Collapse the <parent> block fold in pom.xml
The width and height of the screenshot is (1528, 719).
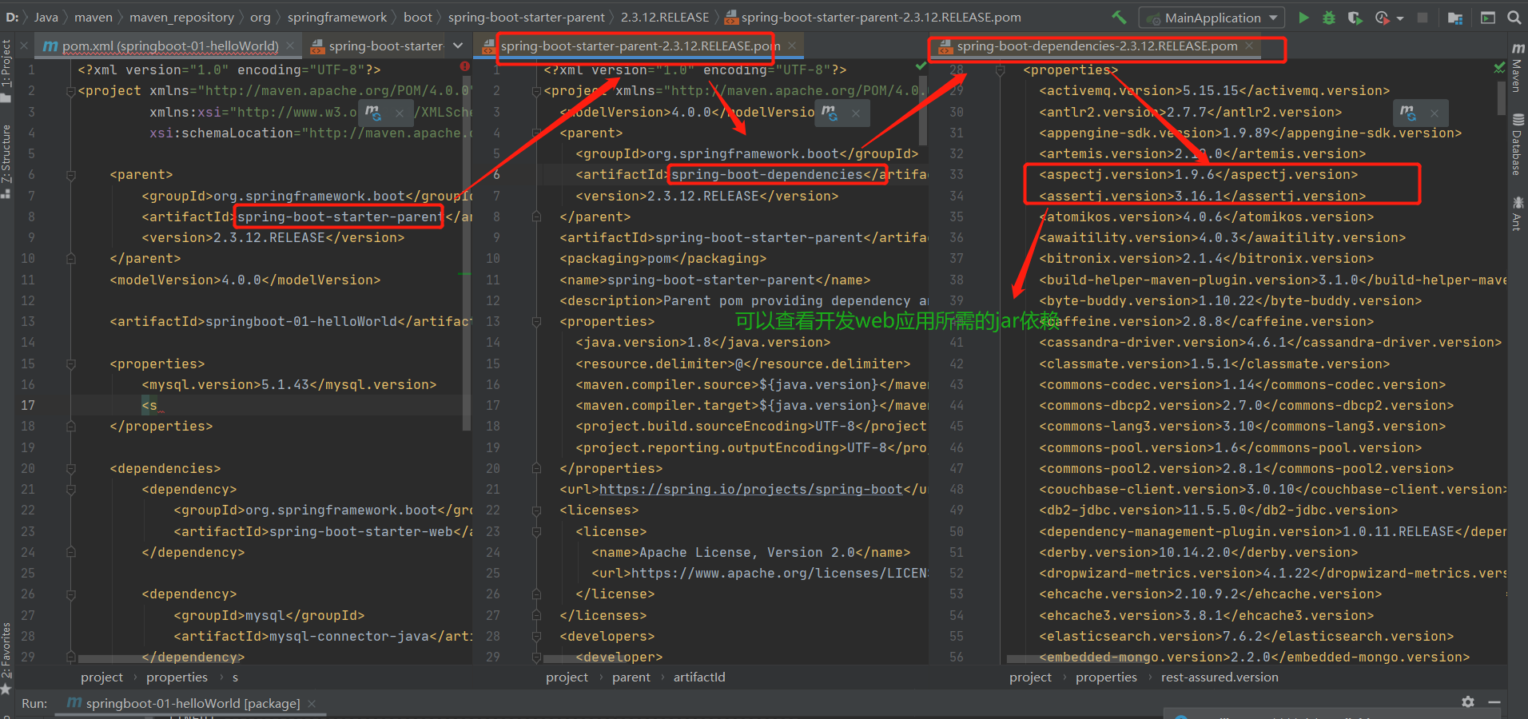[x=70, y=175]
